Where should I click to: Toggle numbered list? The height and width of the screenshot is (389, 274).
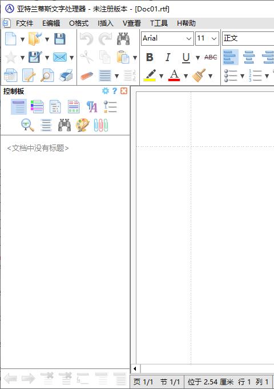(x=255, y=75)
